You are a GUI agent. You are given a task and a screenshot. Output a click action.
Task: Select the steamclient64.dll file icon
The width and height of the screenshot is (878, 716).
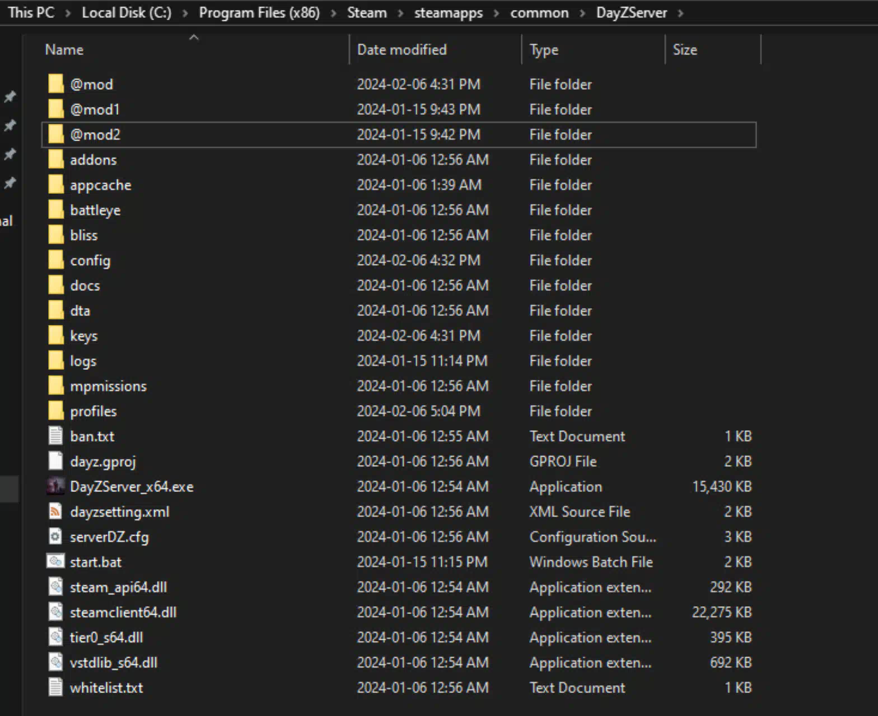tap(55, 612)
